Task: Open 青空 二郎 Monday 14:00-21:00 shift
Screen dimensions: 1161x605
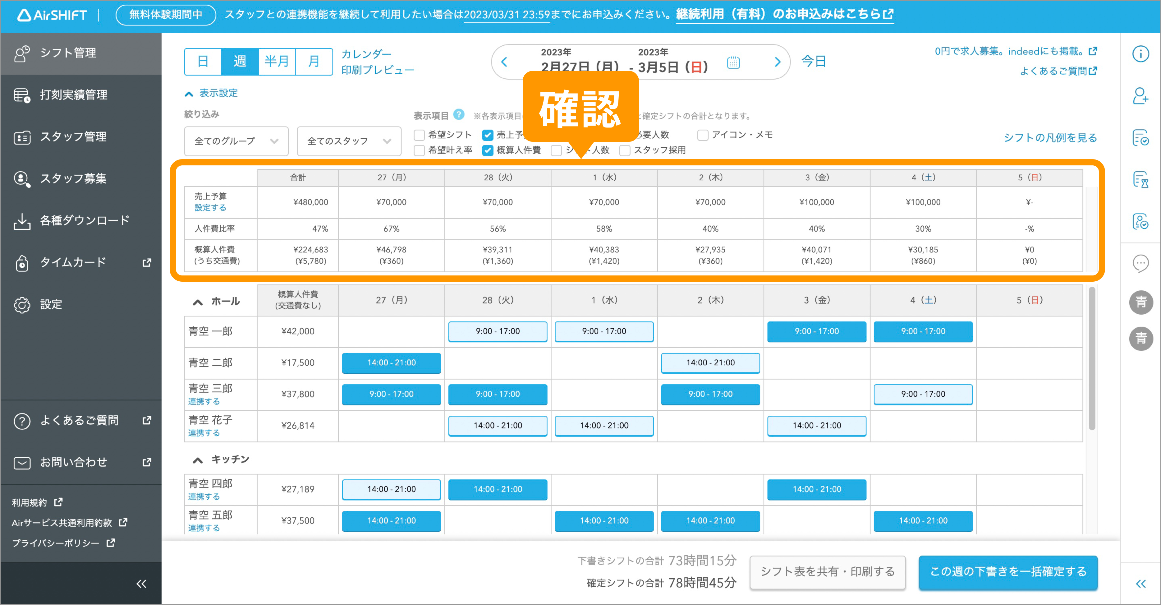Action: tap(391, 363)
